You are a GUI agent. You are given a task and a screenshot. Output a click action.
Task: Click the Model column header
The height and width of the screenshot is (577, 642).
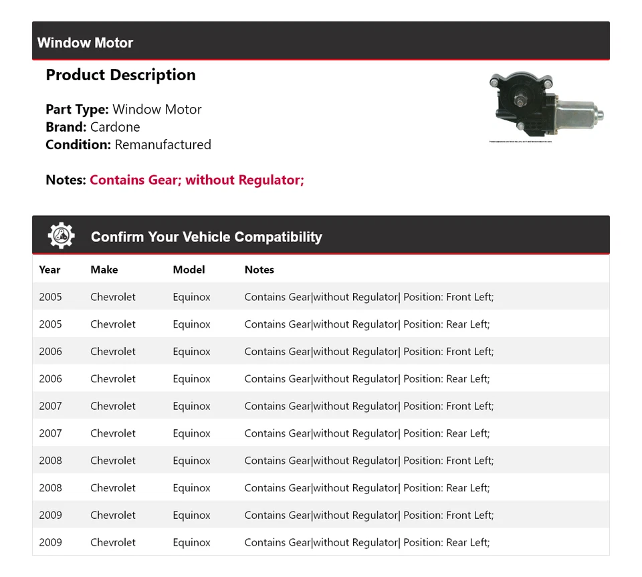click(188, 269)
